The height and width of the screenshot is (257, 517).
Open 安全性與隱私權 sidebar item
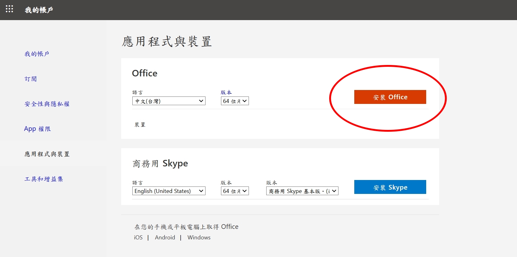[x=47, y=104]
